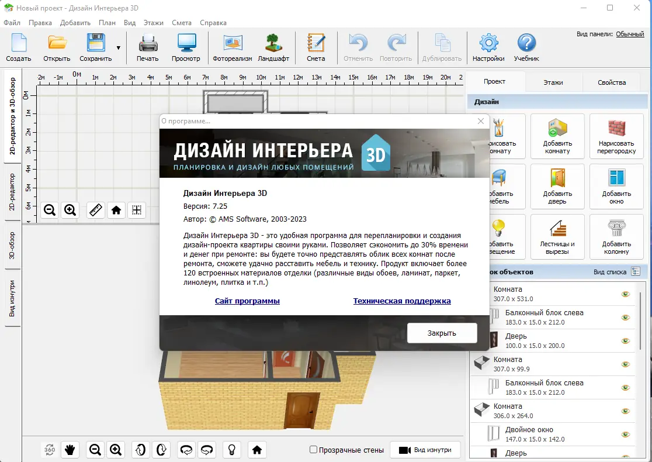The width and height of the screenshot is (652, 462).
Task: Open the Смета menu in menu bar
Action: pyautogui.click(x=182, y=23)
